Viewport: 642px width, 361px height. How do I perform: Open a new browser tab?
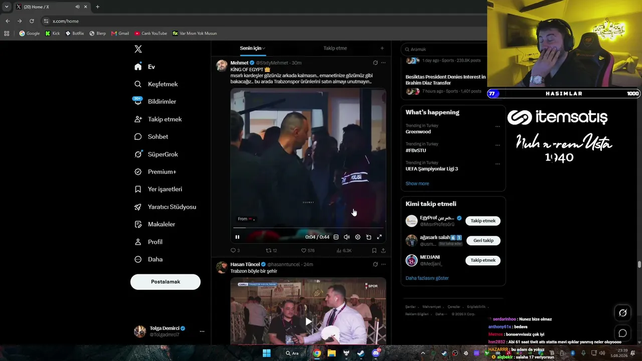(x=97, y=7)
